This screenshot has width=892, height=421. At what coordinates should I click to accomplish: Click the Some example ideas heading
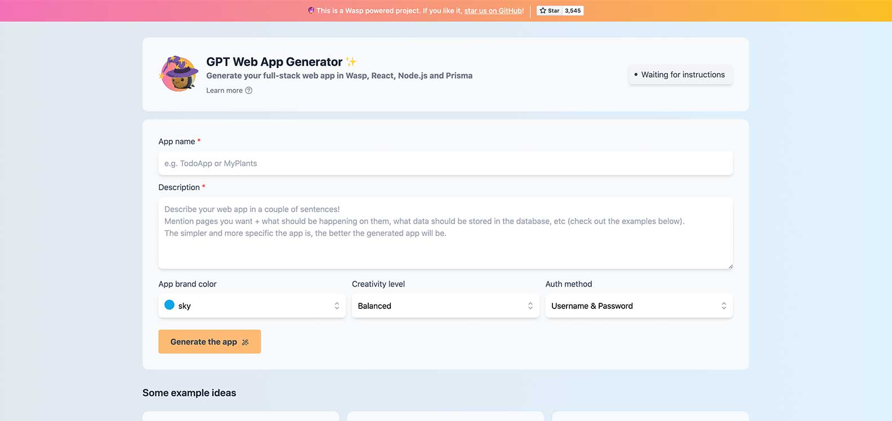[x=189, y=393]
